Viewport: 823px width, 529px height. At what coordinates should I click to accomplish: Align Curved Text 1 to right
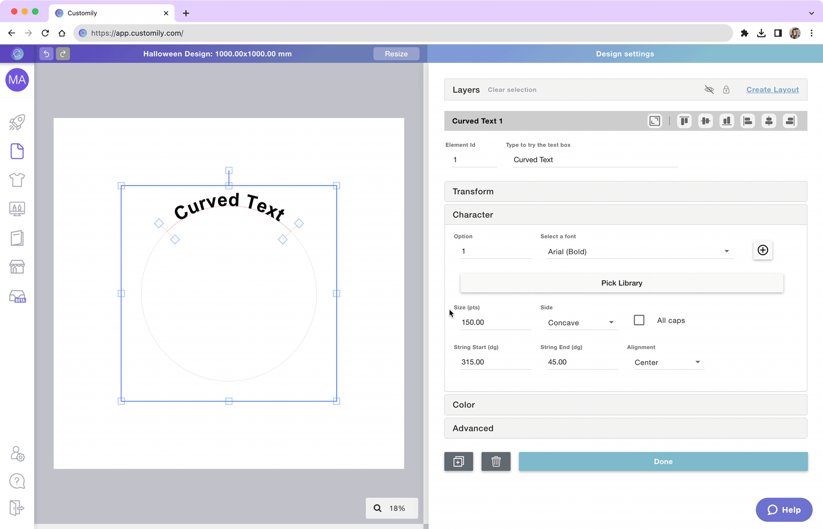point(790,121)
